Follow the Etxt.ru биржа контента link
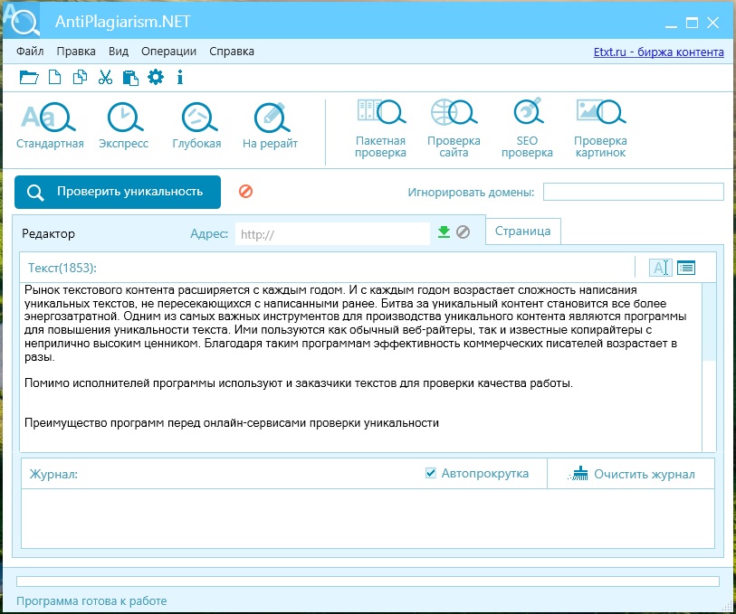This screenshot has width=736, height=614. point(658,52)
